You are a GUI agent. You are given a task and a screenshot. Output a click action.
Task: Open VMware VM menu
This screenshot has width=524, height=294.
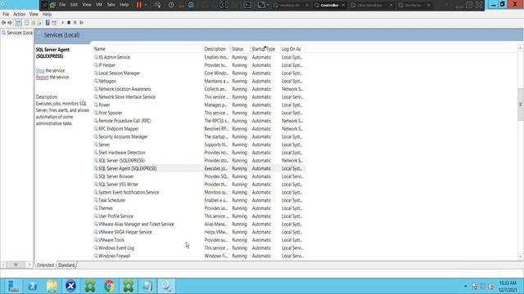click(99, 5)
